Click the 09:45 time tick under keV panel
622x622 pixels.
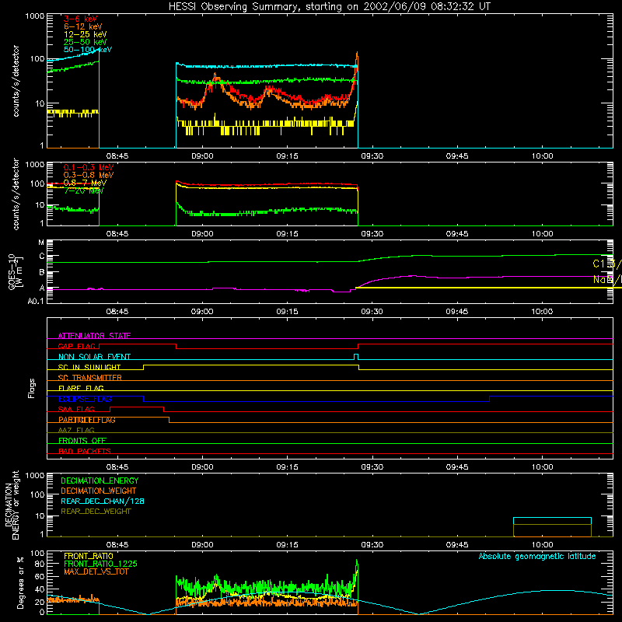457,156
